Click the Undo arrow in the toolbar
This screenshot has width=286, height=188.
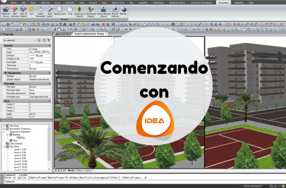click(x=93, y=24)
